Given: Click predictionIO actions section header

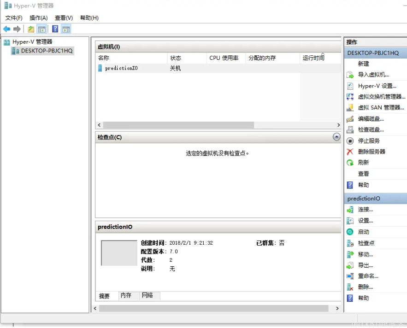Looking at the screenshot, I should tap(375, 199).
